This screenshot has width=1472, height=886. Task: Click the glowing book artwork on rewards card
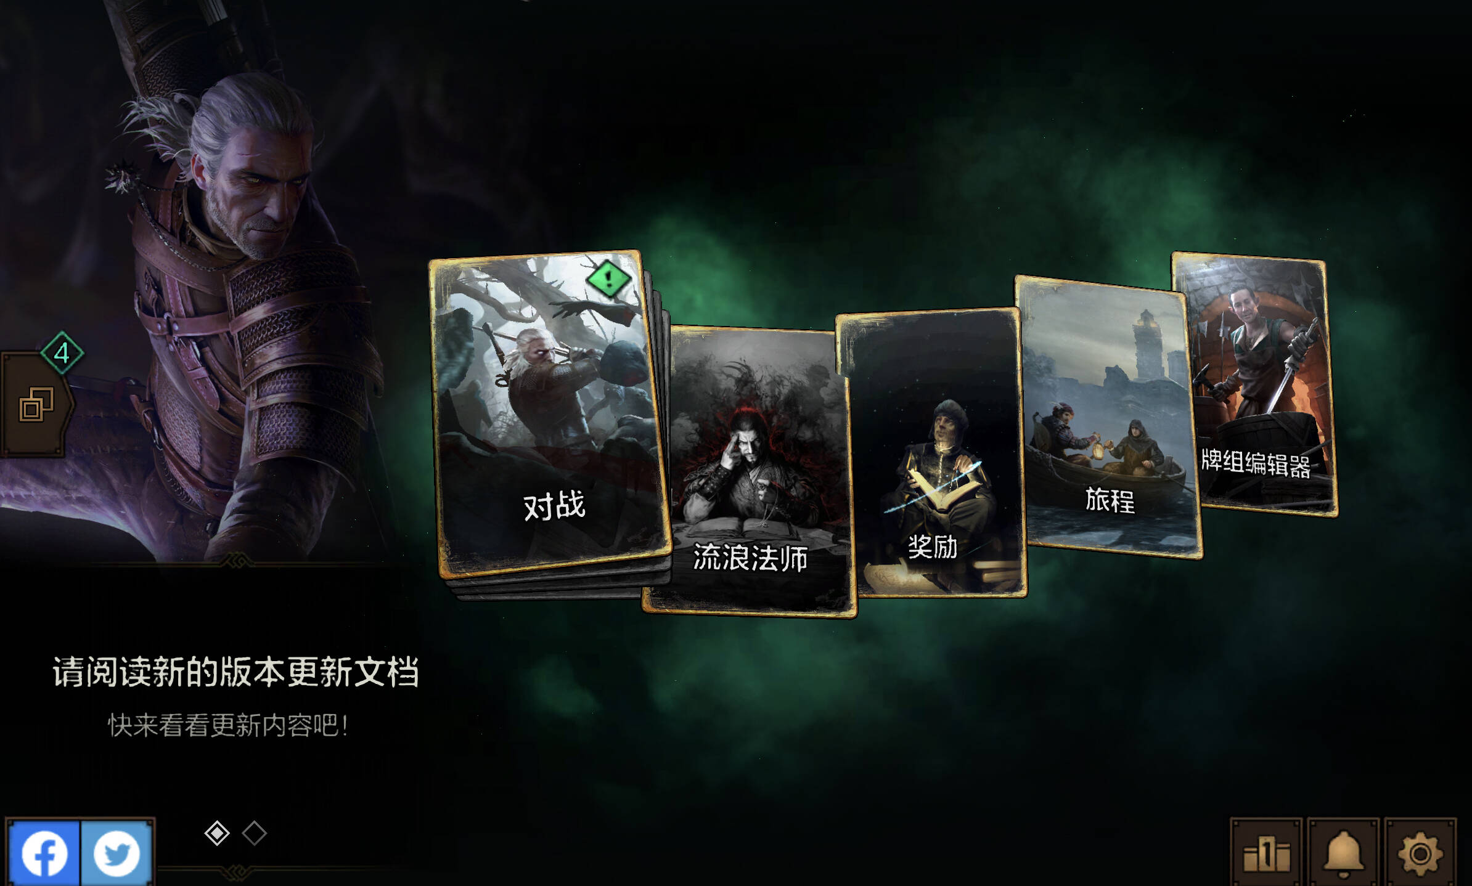pyautogui.click(x=940, y=490)
